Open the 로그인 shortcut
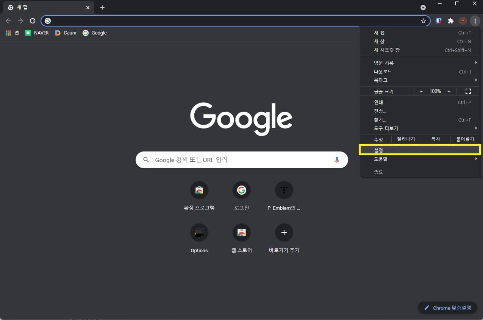This screenshot has height=320, width=483. 241,190
